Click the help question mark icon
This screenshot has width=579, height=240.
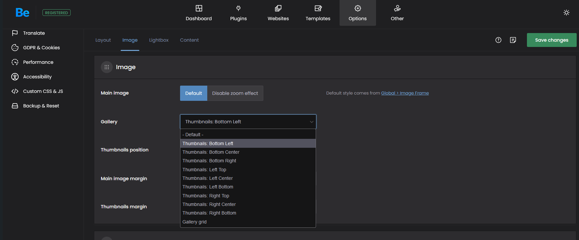coord(498,40)
